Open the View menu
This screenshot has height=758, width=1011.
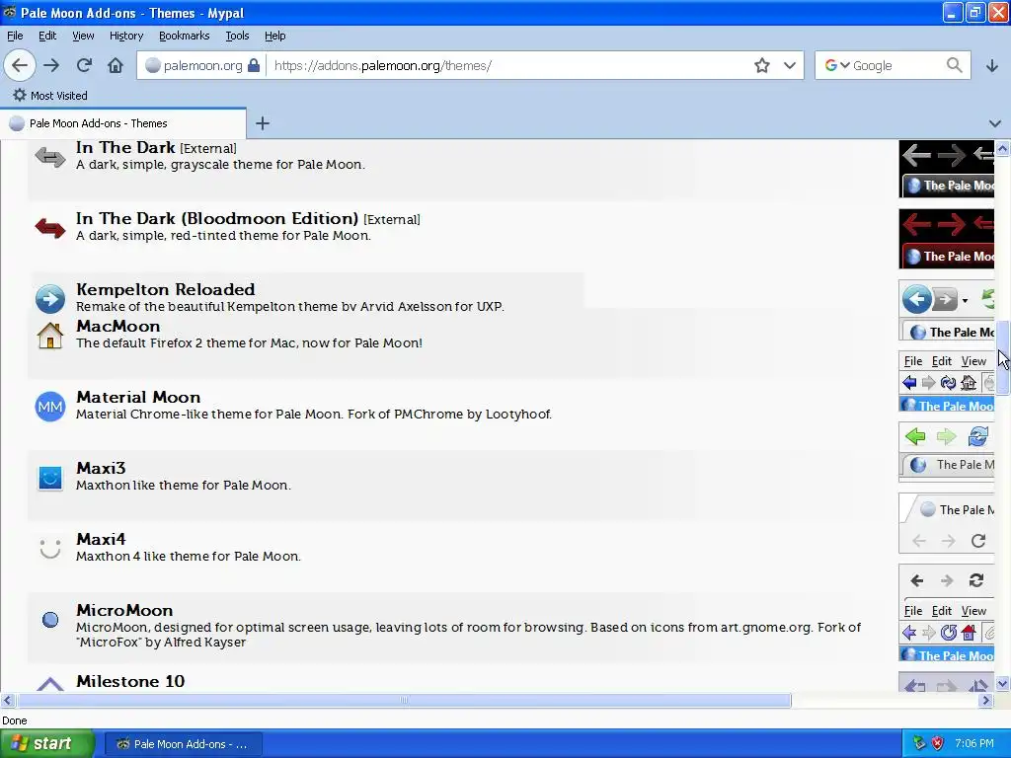[x=83, y=36]
